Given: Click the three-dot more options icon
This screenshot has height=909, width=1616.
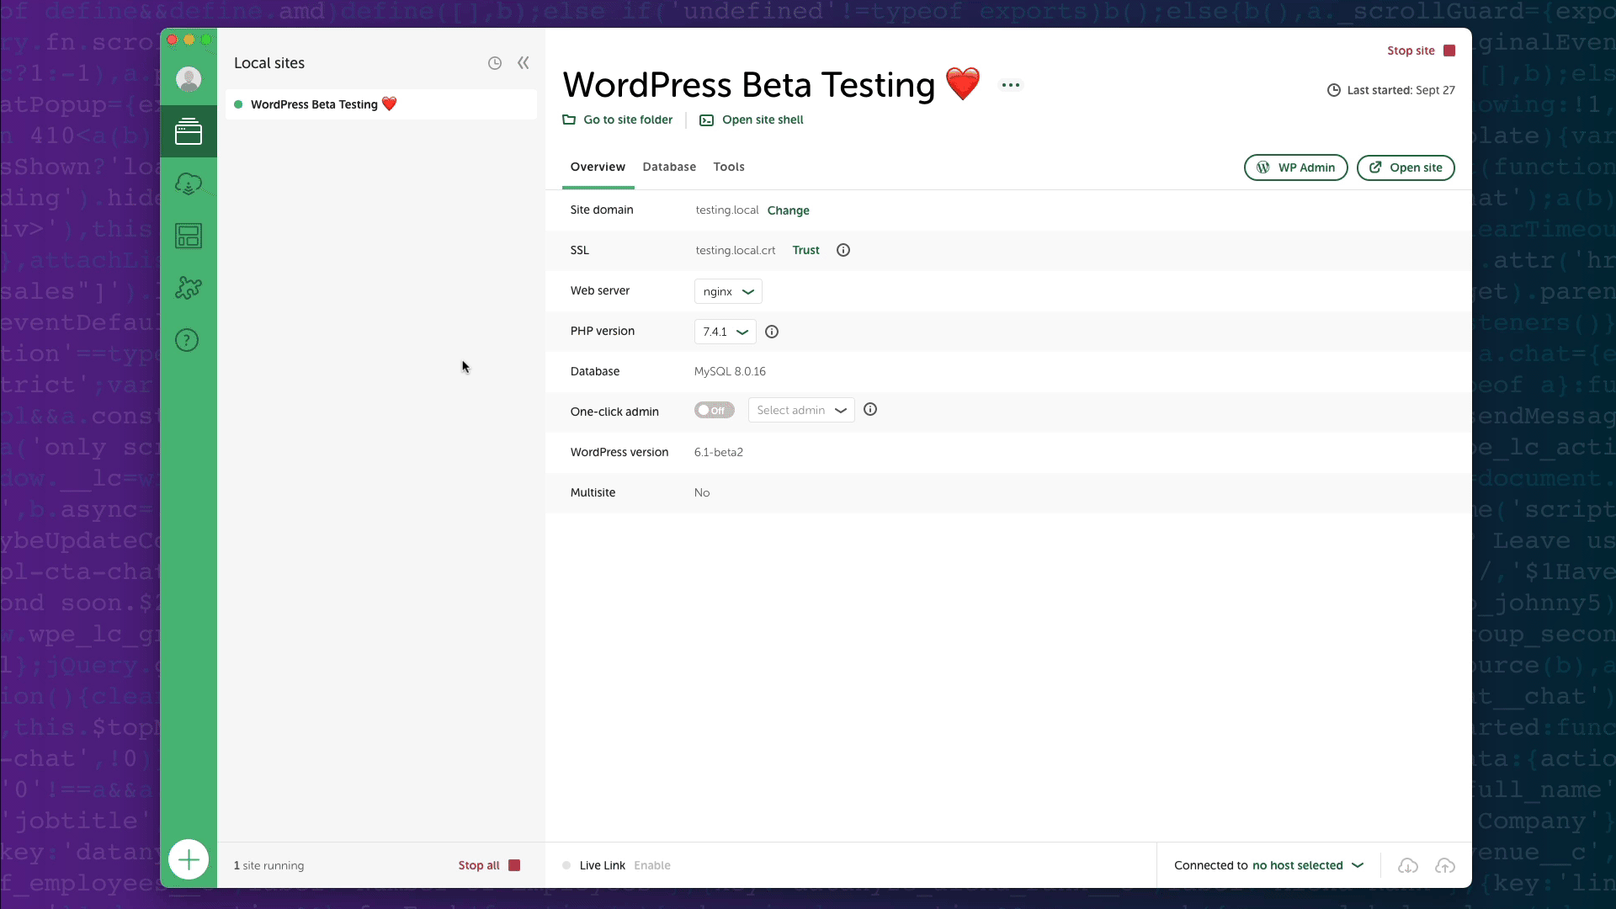Looking at the screenshot, I should (x=1009, y=83).
